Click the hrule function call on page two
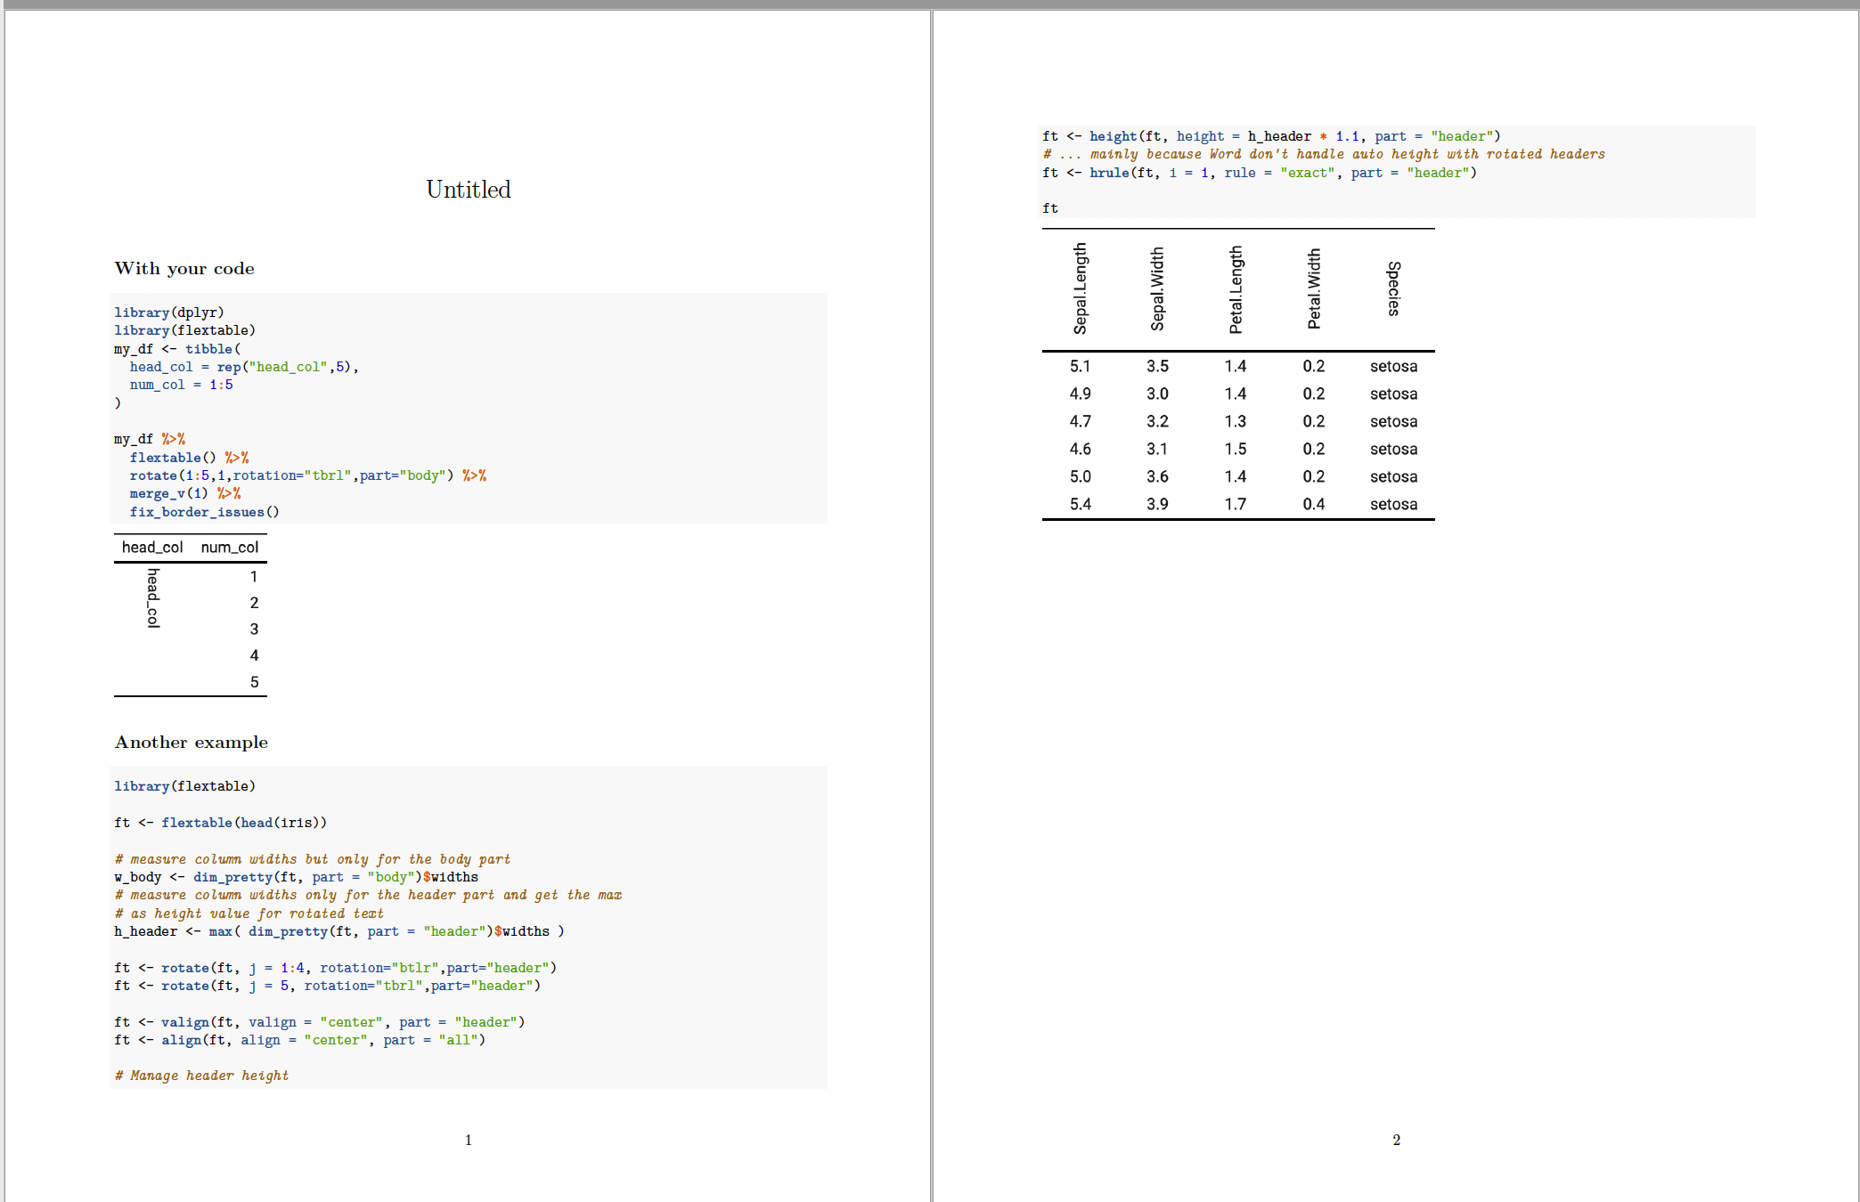1860x1202 pixels. (1108, 172)
